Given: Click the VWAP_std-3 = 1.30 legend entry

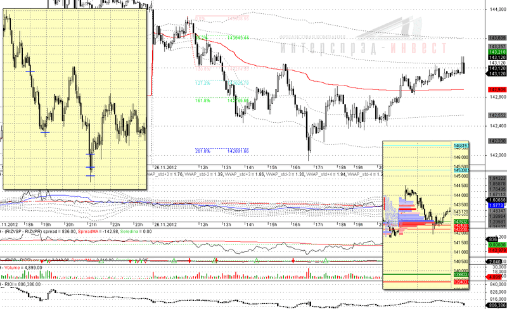Looking at the screenshot, I should click(x=286, y=174).
